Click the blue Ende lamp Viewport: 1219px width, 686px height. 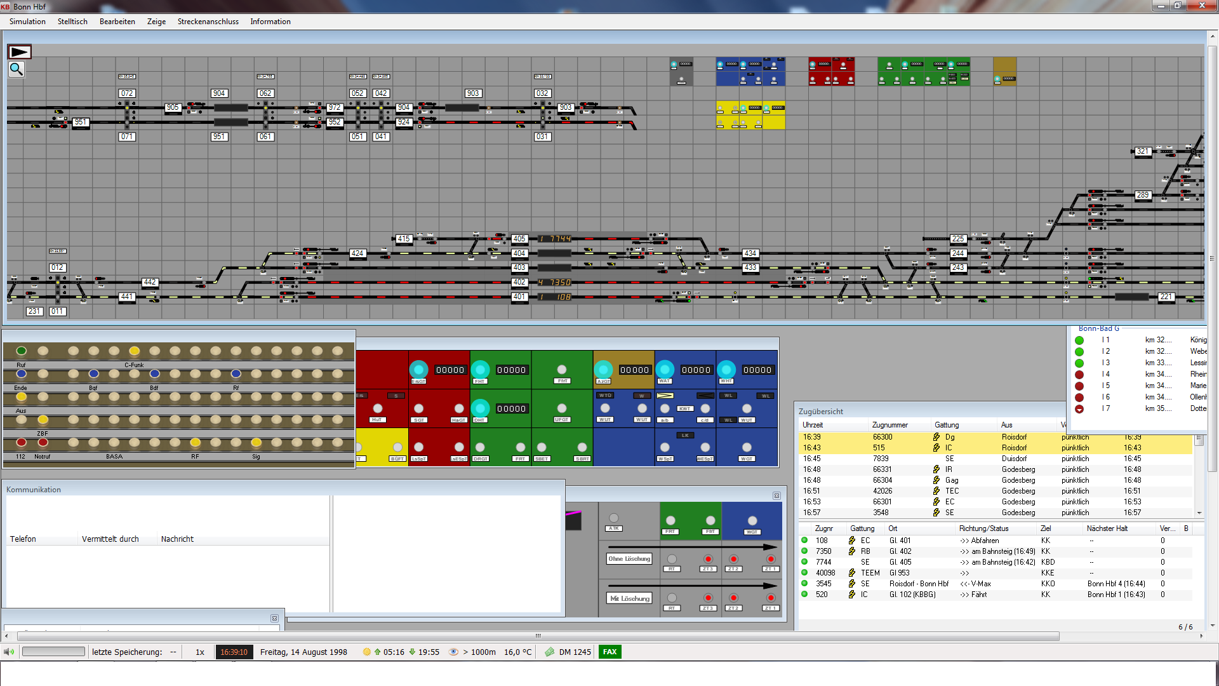22,373
